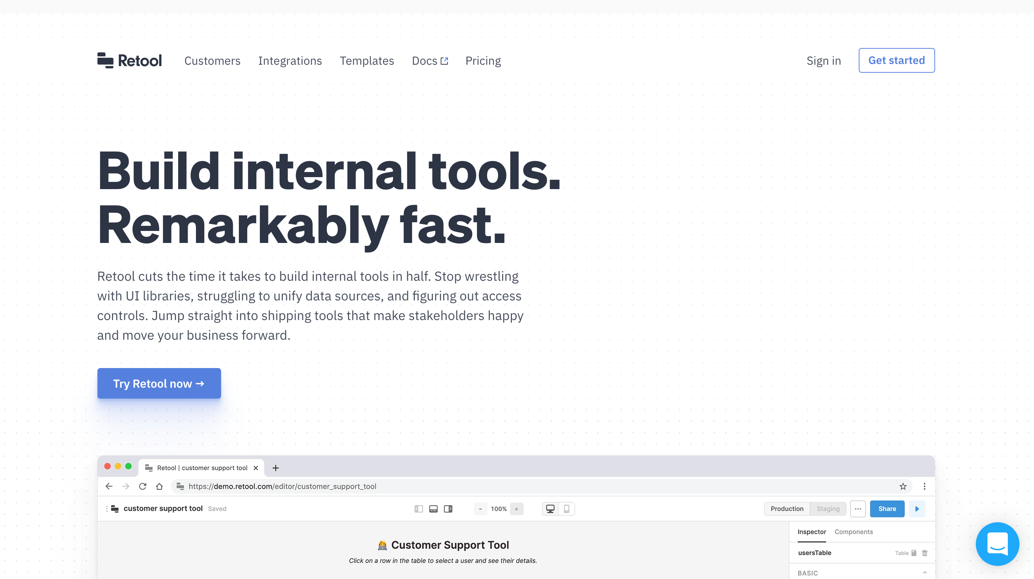This screenshot has width=1034, height=579.
Task: Click the Retool logo in the header
Action: click(129, 61)
